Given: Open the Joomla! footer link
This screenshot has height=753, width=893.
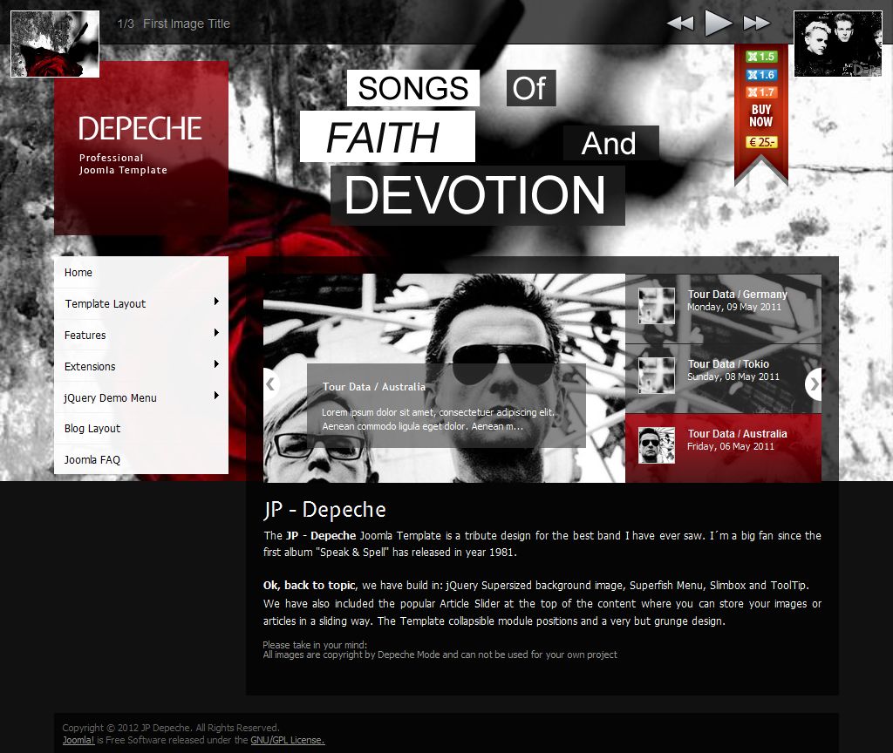Looking at the screenshot, I should [78, 741].
